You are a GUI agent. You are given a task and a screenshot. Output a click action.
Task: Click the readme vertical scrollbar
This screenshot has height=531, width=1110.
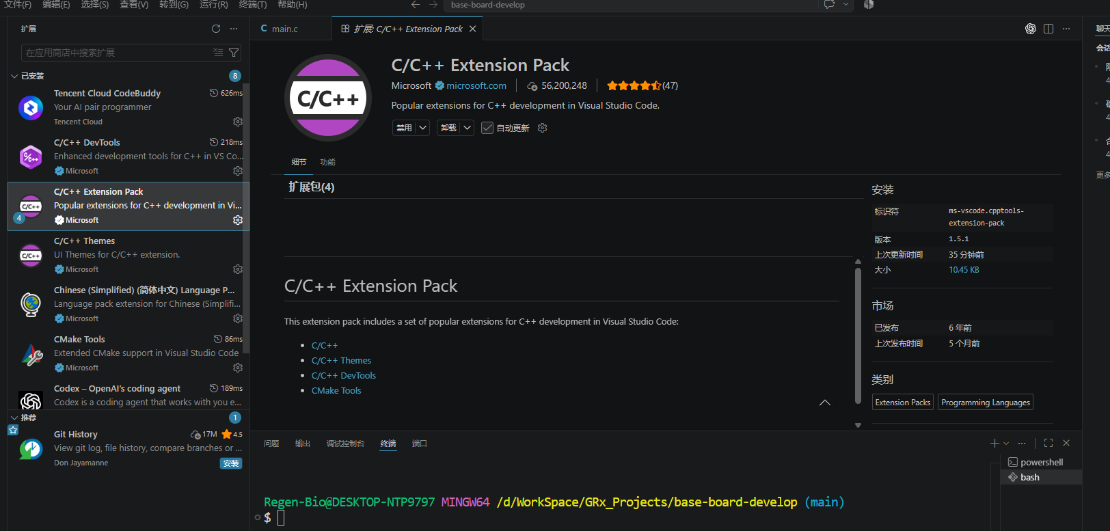[x=858, y=336]
